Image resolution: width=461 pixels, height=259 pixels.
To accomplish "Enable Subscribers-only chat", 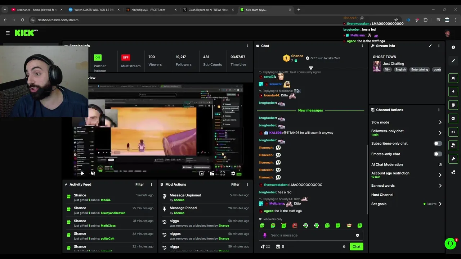I will pos(438,144).
